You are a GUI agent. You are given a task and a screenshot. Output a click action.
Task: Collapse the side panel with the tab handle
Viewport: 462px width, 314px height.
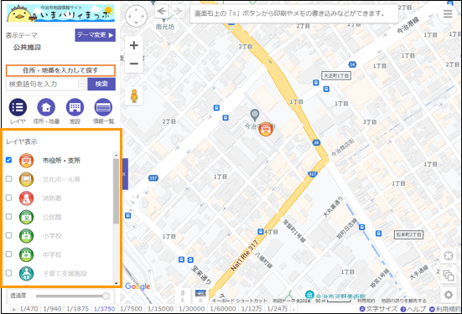pyautogui.click(x=125, y=174)
